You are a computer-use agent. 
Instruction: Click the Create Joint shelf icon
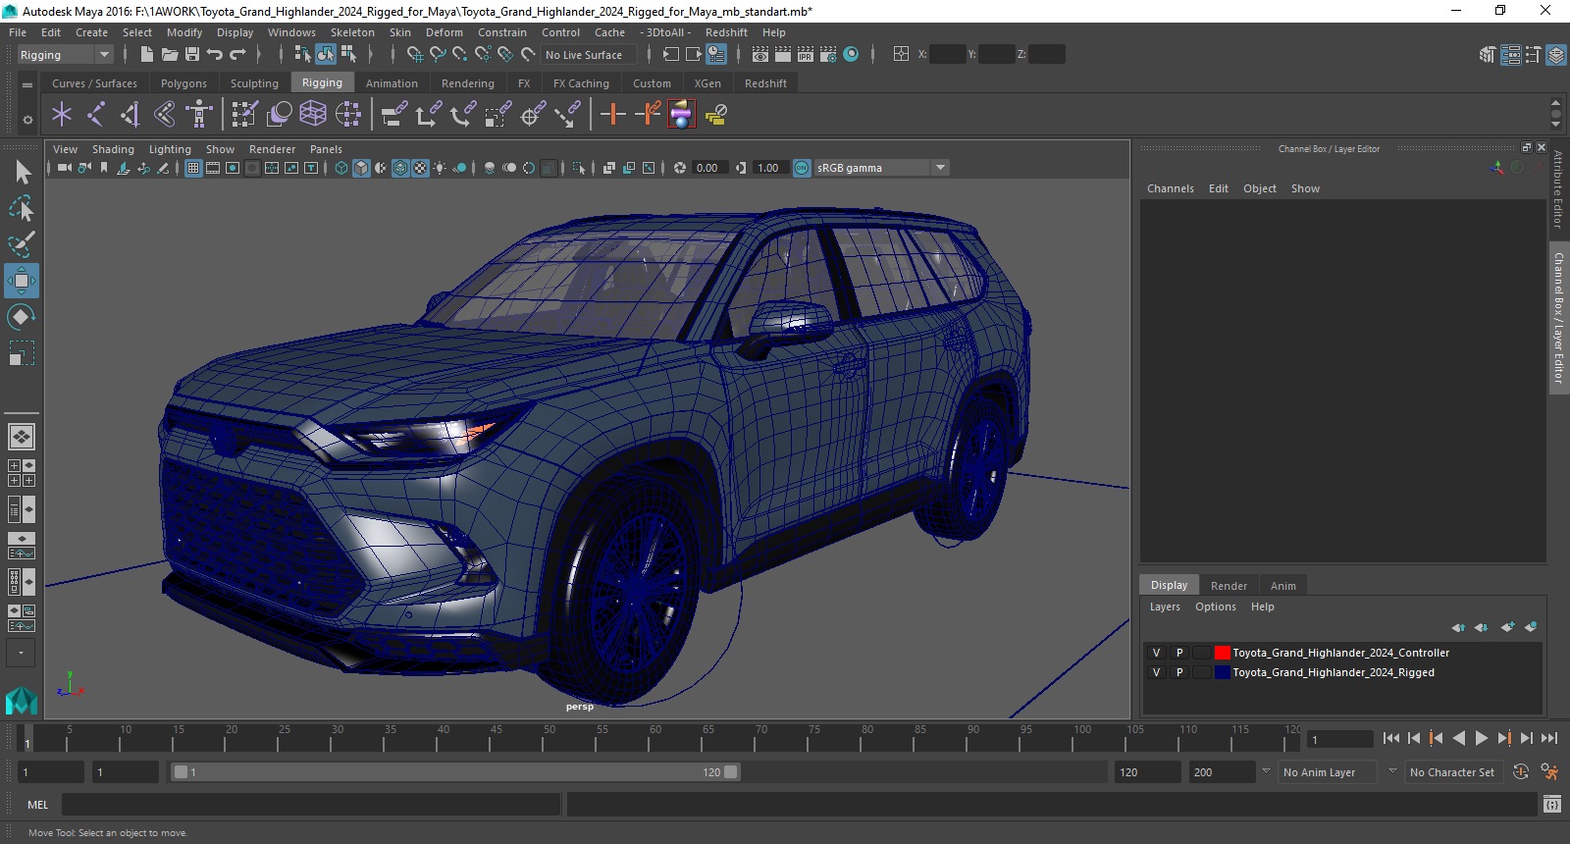96,115
